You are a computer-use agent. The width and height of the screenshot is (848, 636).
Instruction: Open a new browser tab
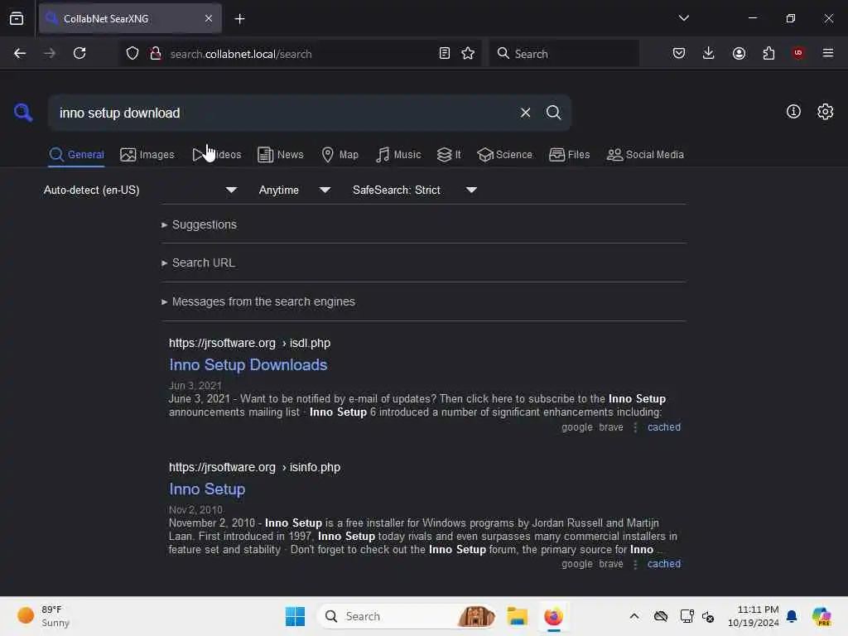(239, 19)
